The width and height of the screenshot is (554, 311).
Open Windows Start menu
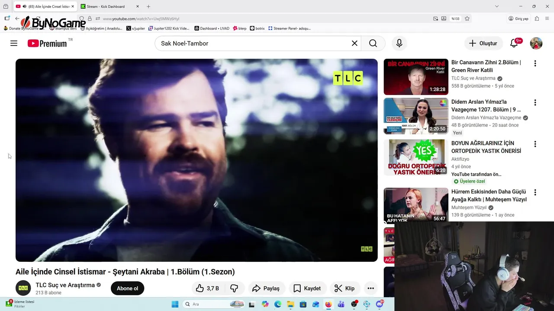point(175,304)
